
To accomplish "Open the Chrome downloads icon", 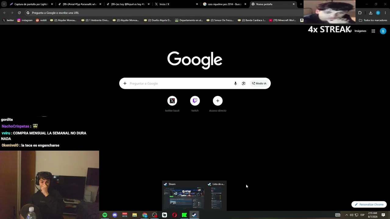I will (370, 13).
